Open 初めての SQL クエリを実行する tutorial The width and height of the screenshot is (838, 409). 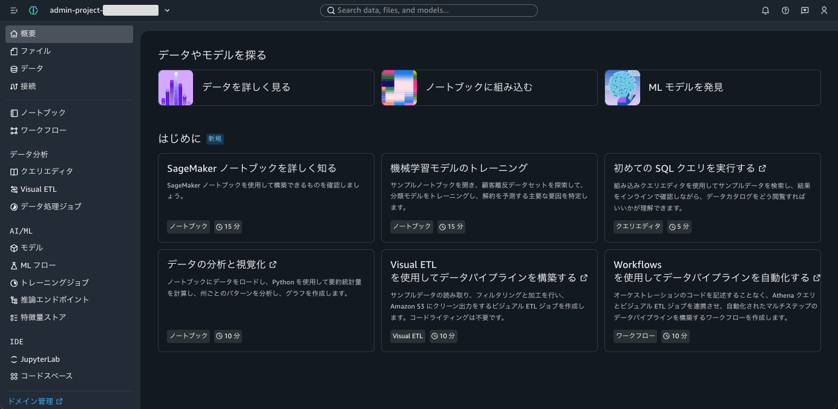click(690, 168)
